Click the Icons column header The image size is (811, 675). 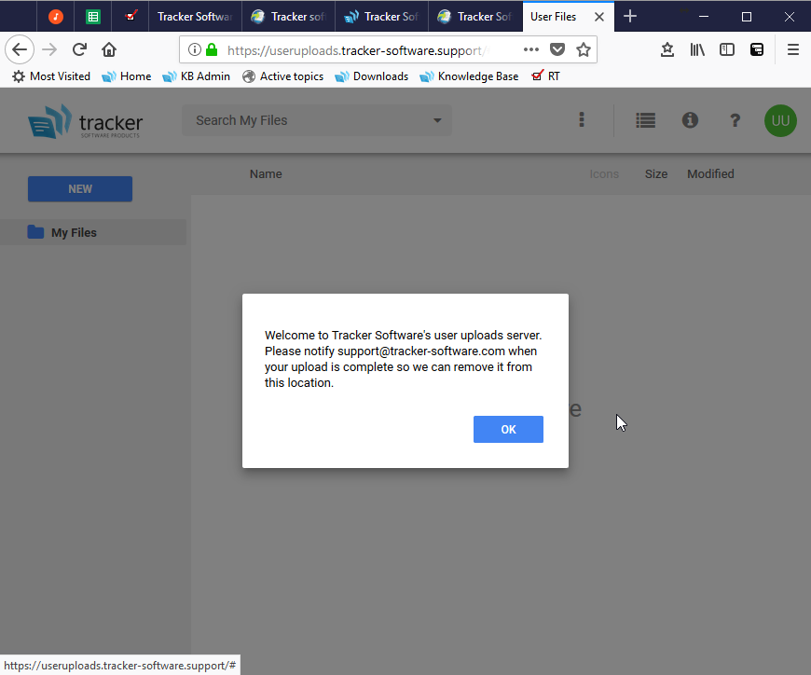604,174
